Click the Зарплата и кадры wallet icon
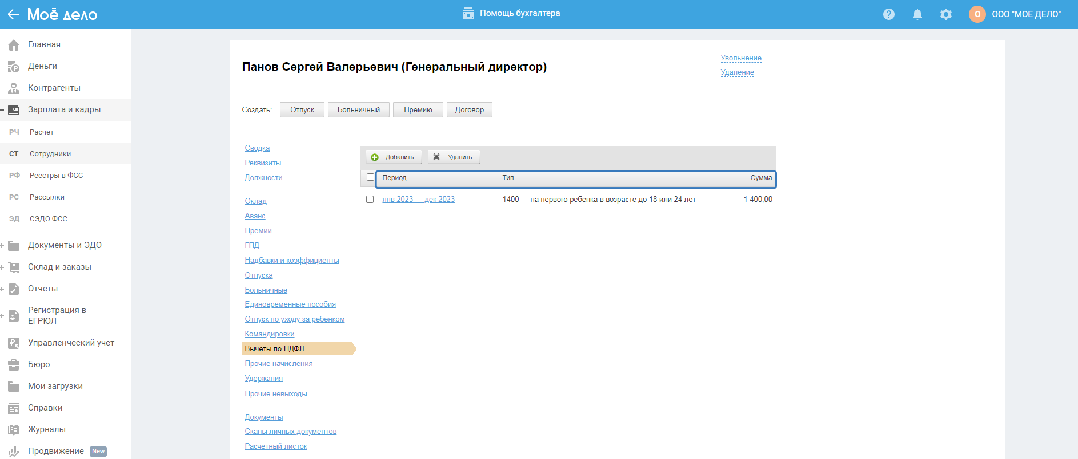 (x=14, y=110)
